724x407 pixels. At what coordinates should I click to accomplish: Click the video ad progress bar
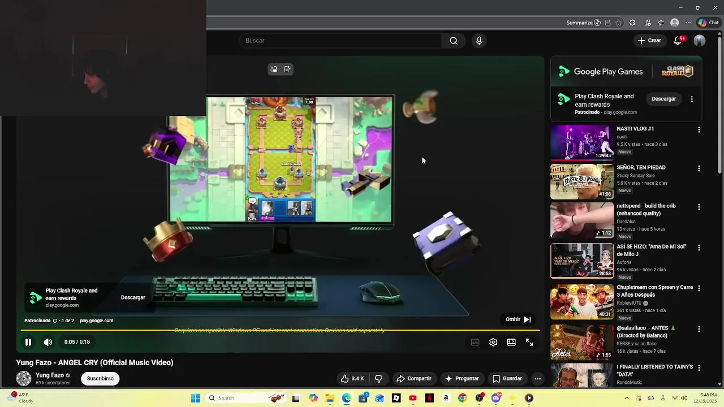click(x=280, y=330)
